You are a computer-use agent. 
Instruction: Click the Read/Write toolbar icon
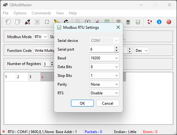click(37, 22)
